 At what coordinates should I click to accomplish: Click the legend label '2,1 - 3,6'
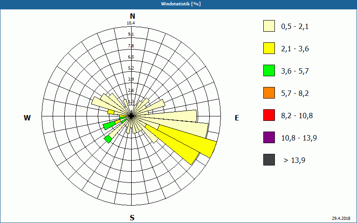295,49
